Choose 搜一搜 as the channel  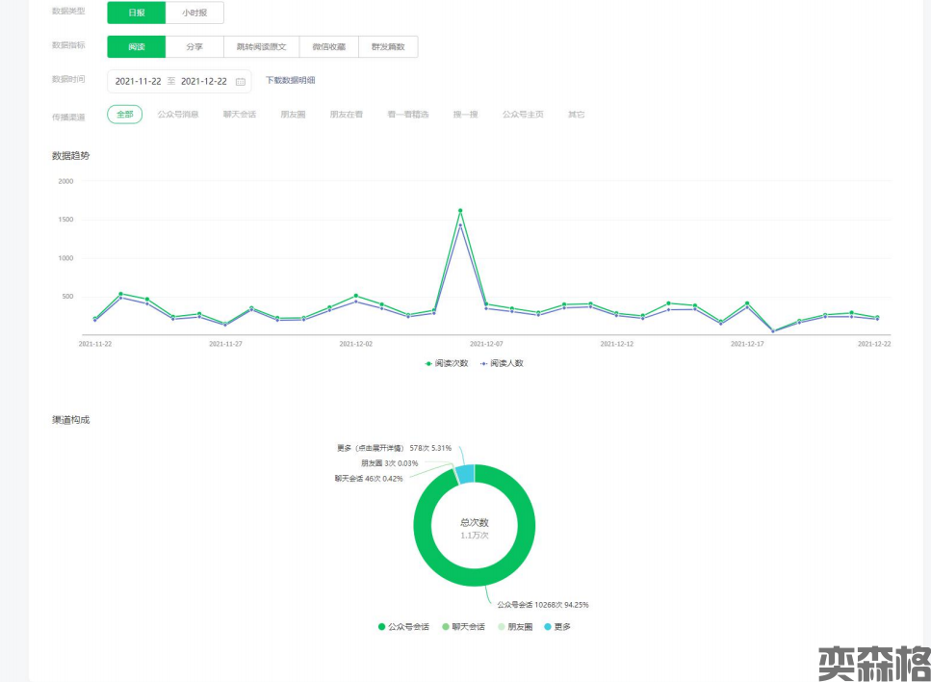(x=467, y=115)
